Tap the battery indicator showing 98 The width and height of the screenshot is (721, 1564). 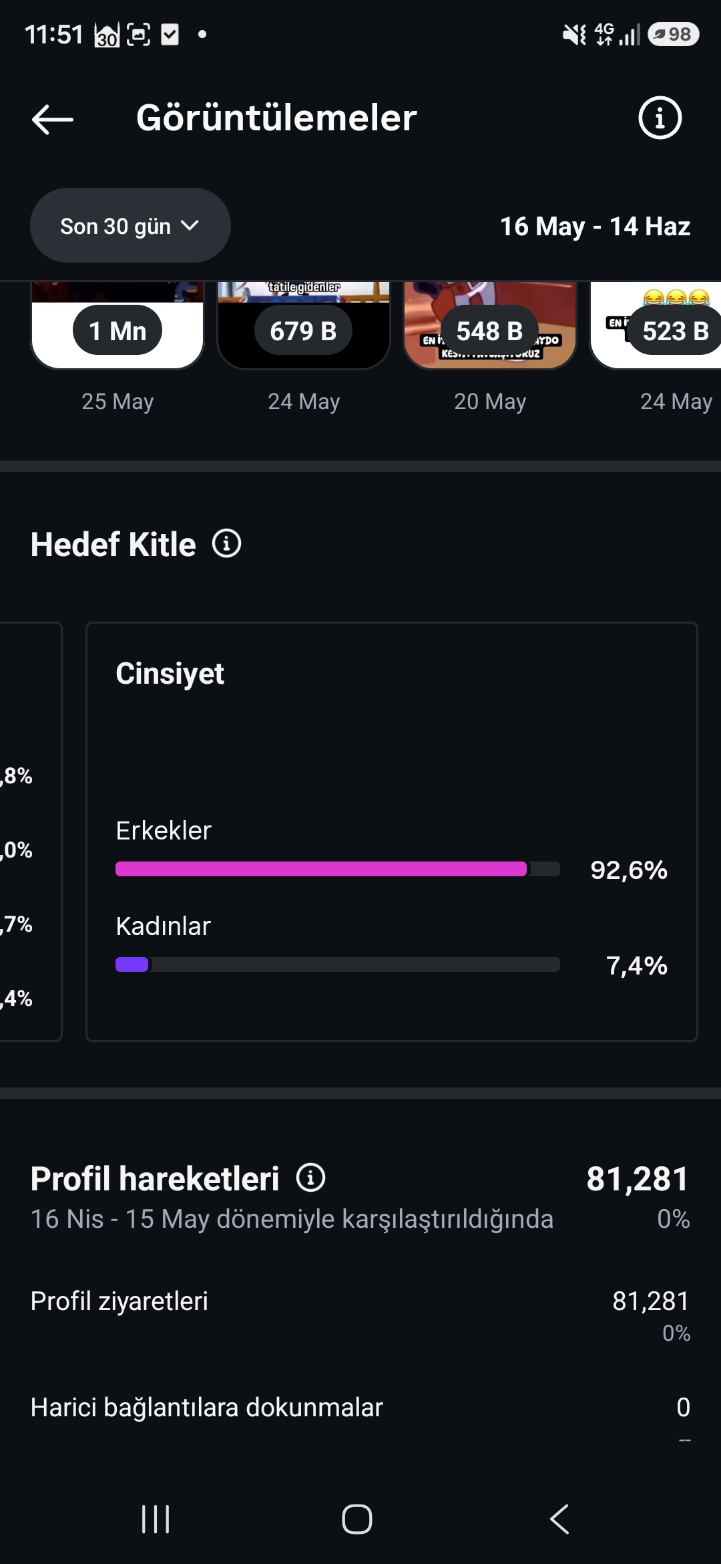pos(674,34)
